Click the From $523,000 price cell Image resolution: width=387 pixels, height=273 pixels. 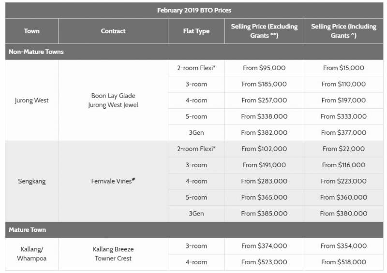[x=264, y=262]
